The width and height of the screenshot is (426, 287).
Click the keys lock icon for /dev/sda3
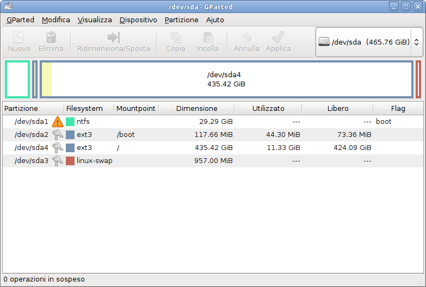(57, 160)
